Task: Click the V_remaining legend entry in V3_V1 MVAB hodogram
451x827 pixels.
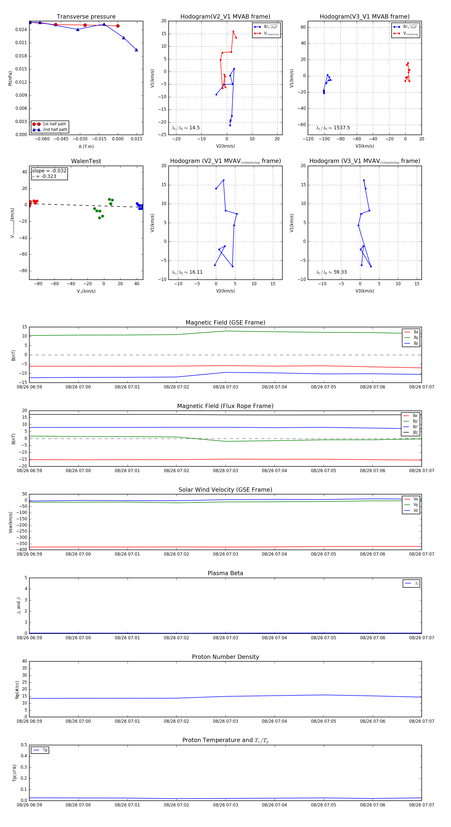Action: coord(406,33)
